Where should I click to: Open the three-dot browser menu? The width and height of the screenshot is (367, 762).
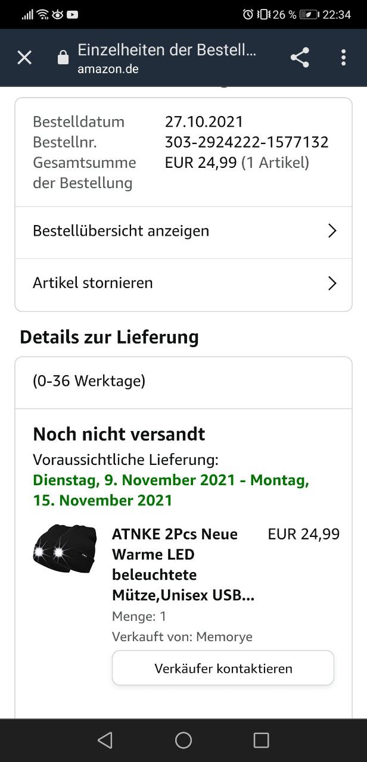pyautogui.click(x=343, y=58)
